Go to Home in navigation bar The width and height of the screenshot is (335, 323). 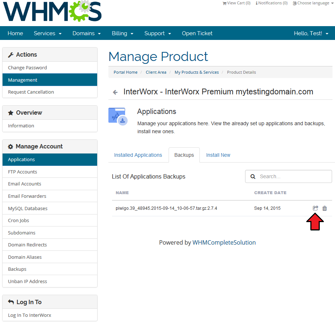click(15, 33)
